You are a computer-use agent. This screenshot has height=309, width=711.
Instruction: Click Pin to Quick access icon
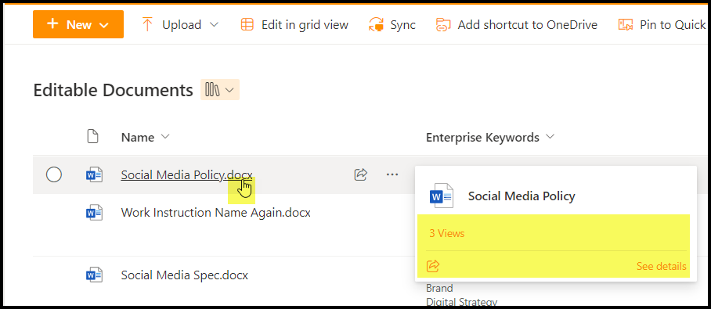tap(626, 24)
